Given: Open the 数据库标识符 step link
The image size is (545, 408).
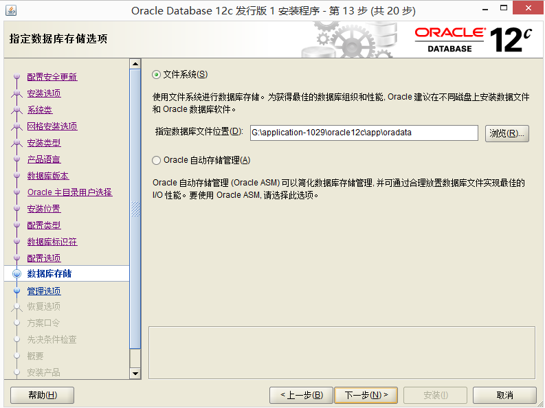Looking at the screenshot, I should [52, 242].
